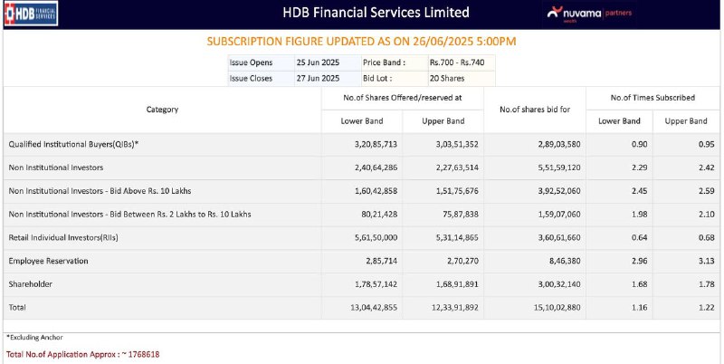
Task: Click the 'SUBSCRIPTION FIGURE UPDATED' heading
Action: point(361,42)
